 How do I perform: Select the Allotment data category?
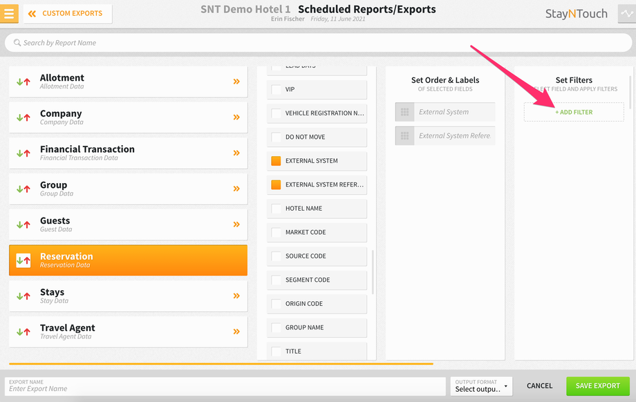pyautogui.click(x=128, y=82)
